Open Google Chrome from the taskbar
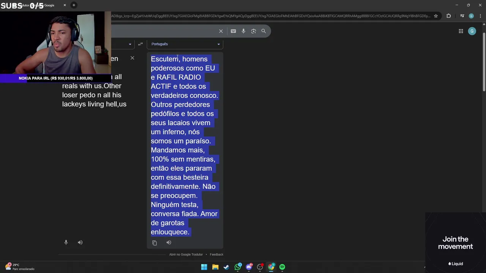This screenshot has height=273, width=486. 271,267
